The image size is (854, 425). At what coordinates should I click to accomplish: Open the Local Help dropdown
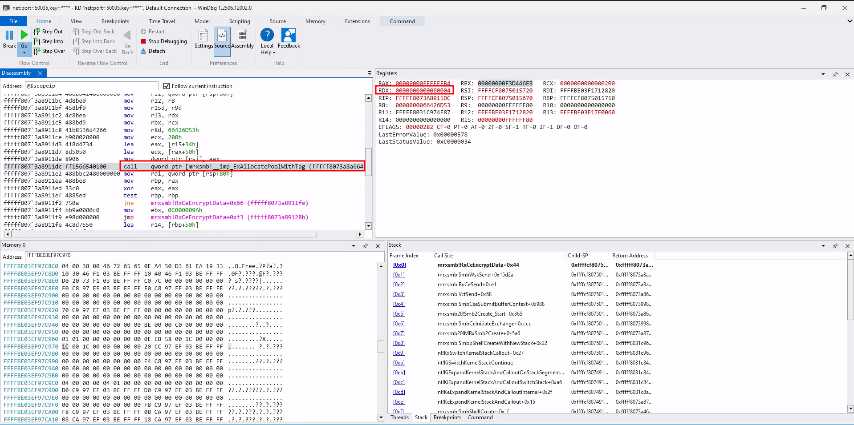[x=267, y=49]
